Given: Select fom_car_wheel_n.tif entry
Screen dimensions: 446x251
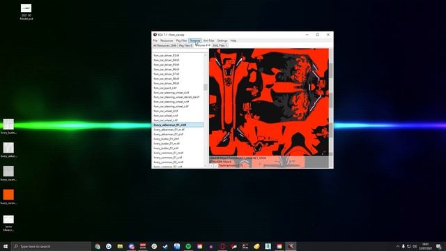Looking at the screenshot, I should pyautogui.click(x=178, y=116).
